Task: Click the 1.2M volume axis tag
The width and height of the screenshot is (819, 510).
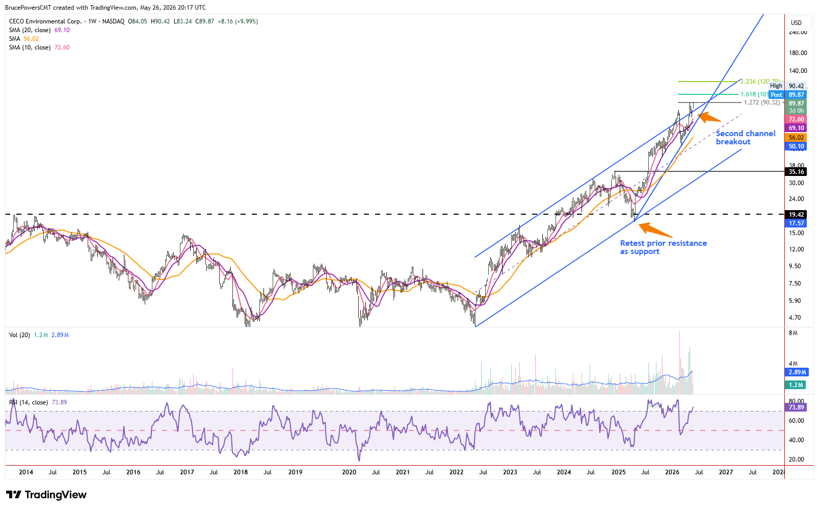Action: pos(796,385)
